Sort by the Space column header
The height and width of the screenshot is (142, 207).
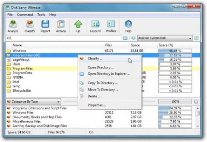(x=135, y=45)
